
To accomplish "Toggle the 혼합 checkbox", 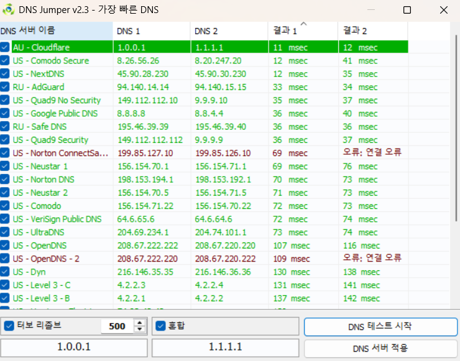I will tap(160, 326).
